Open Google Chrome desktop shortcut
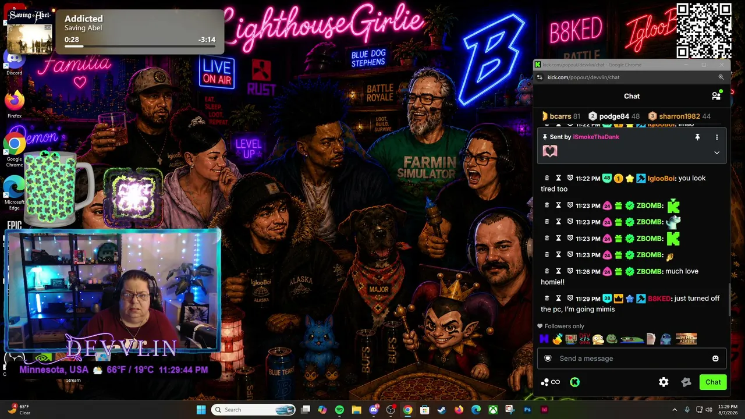This screenshot has height=419, width=745. coord(14,150)
